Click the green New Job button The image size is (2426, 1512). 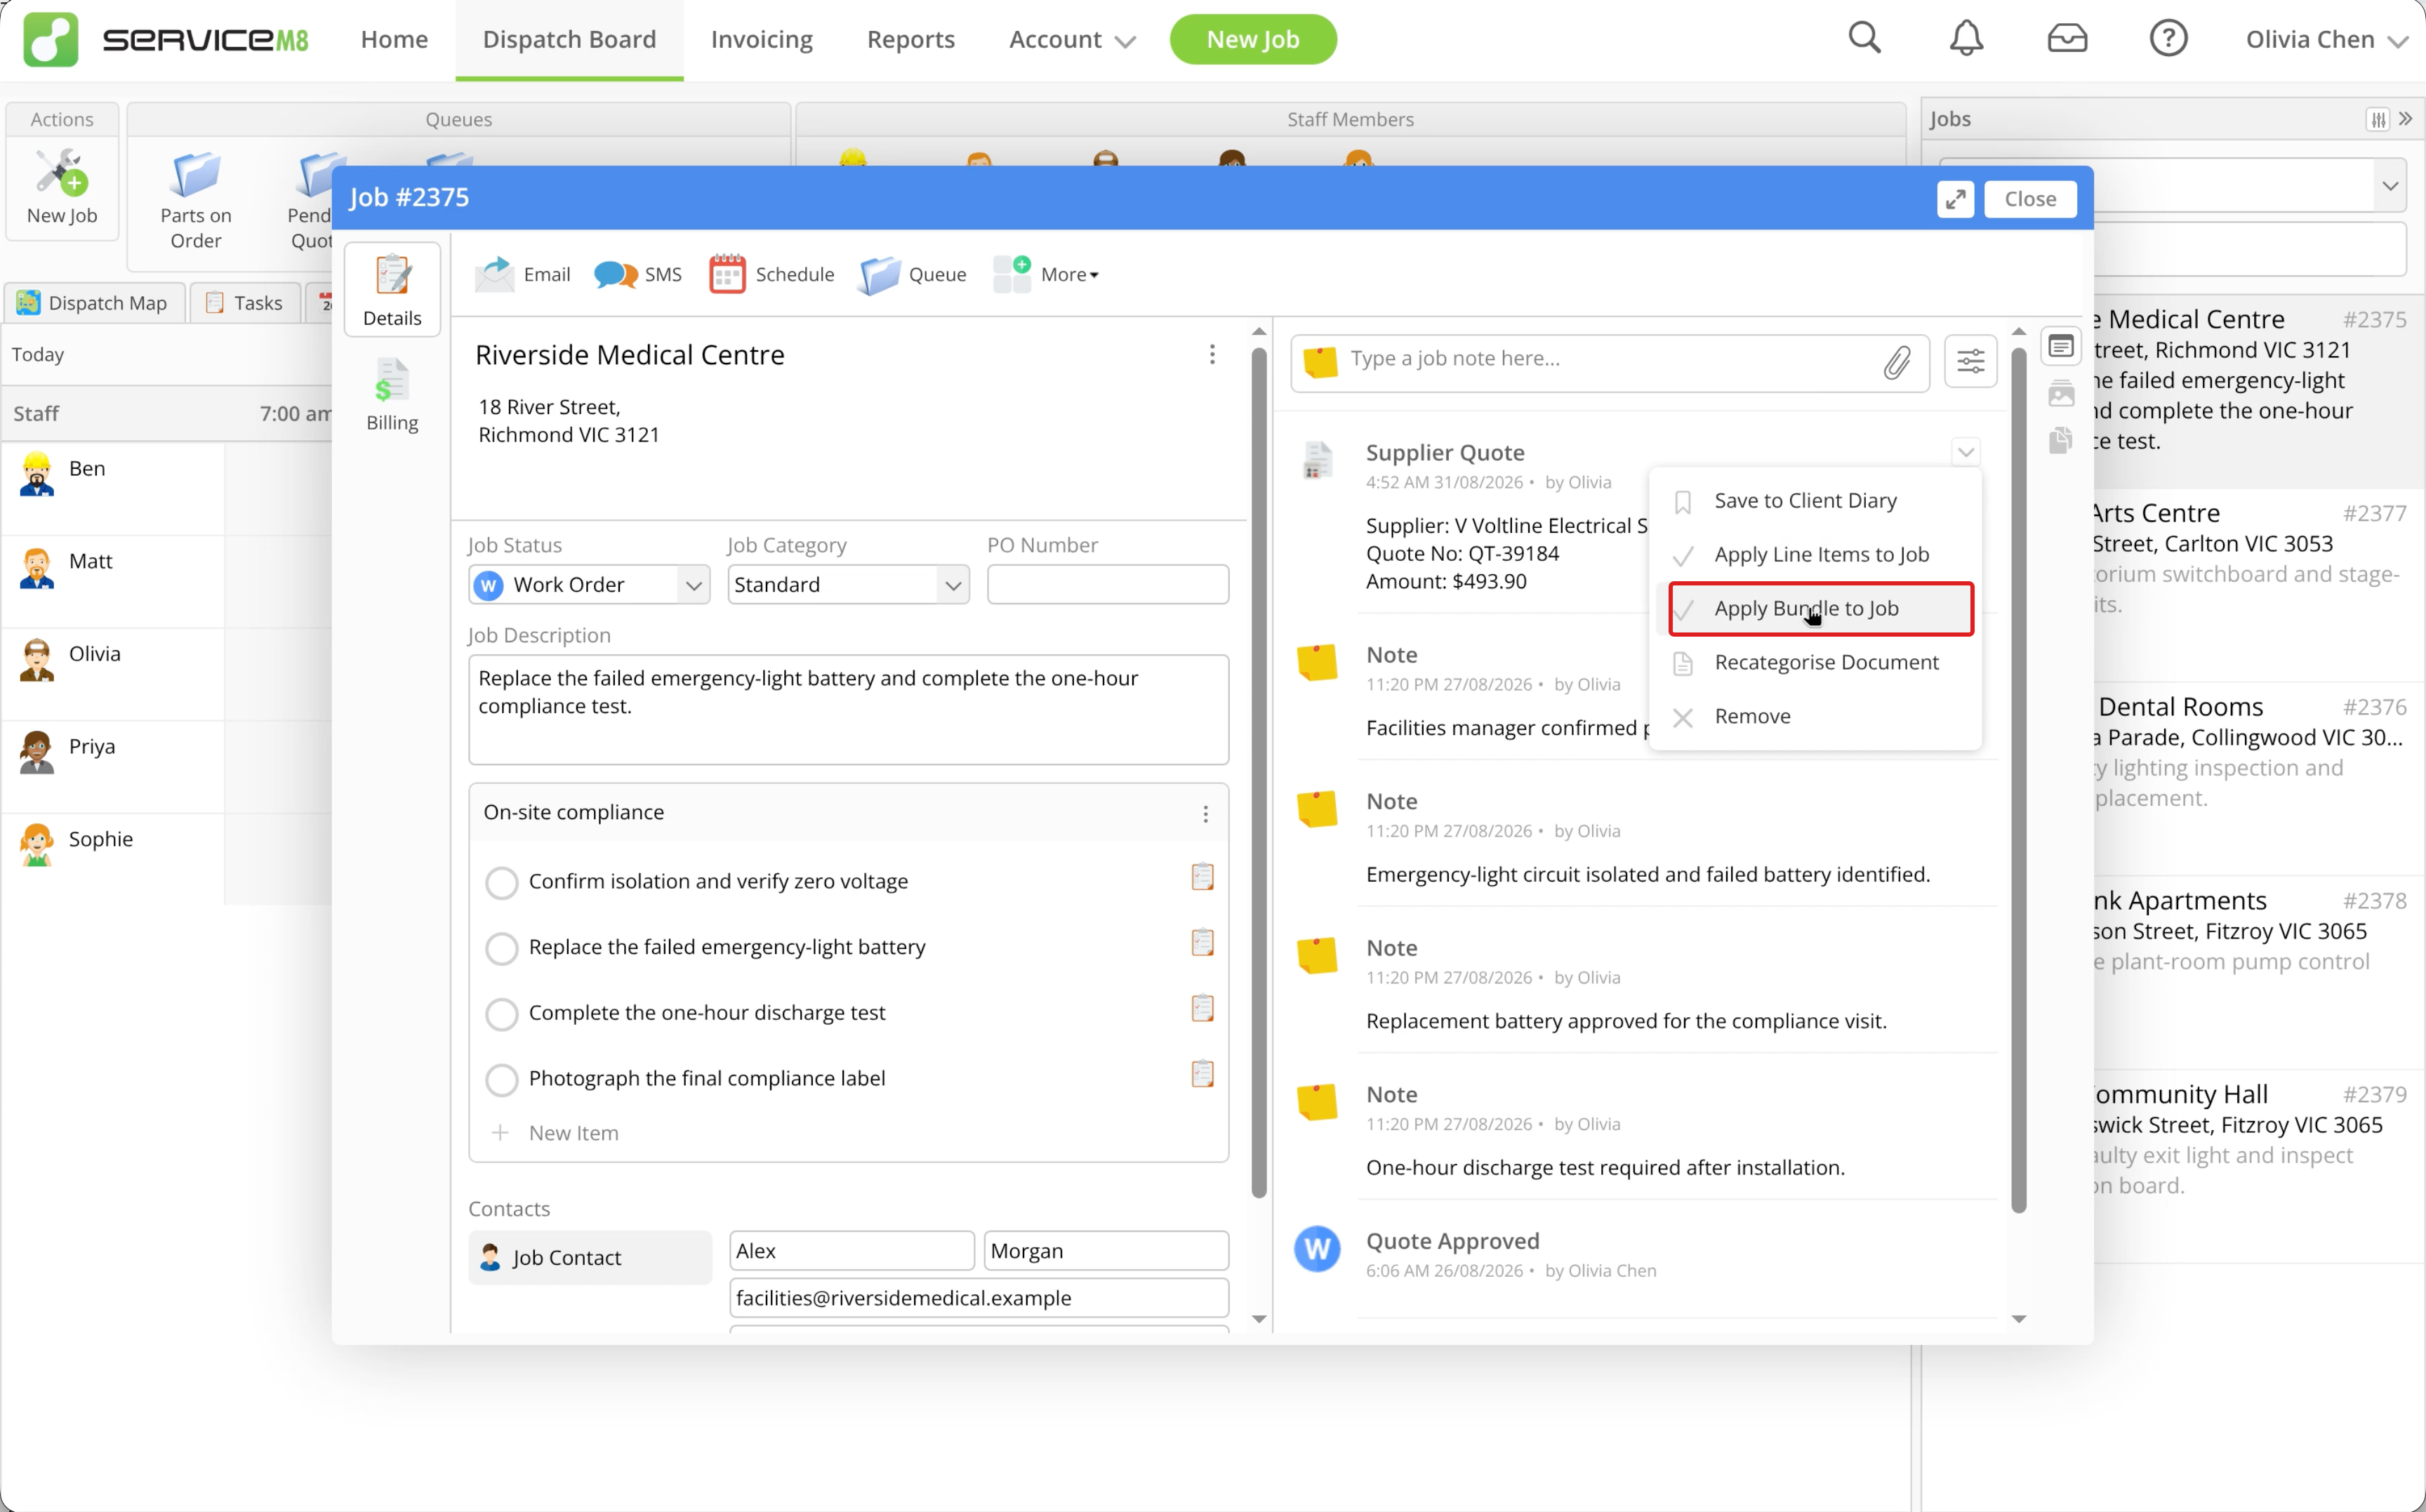(1253, 39)
